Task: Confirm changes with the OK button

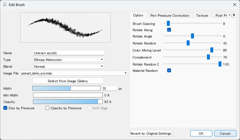Action: [201, 133]
